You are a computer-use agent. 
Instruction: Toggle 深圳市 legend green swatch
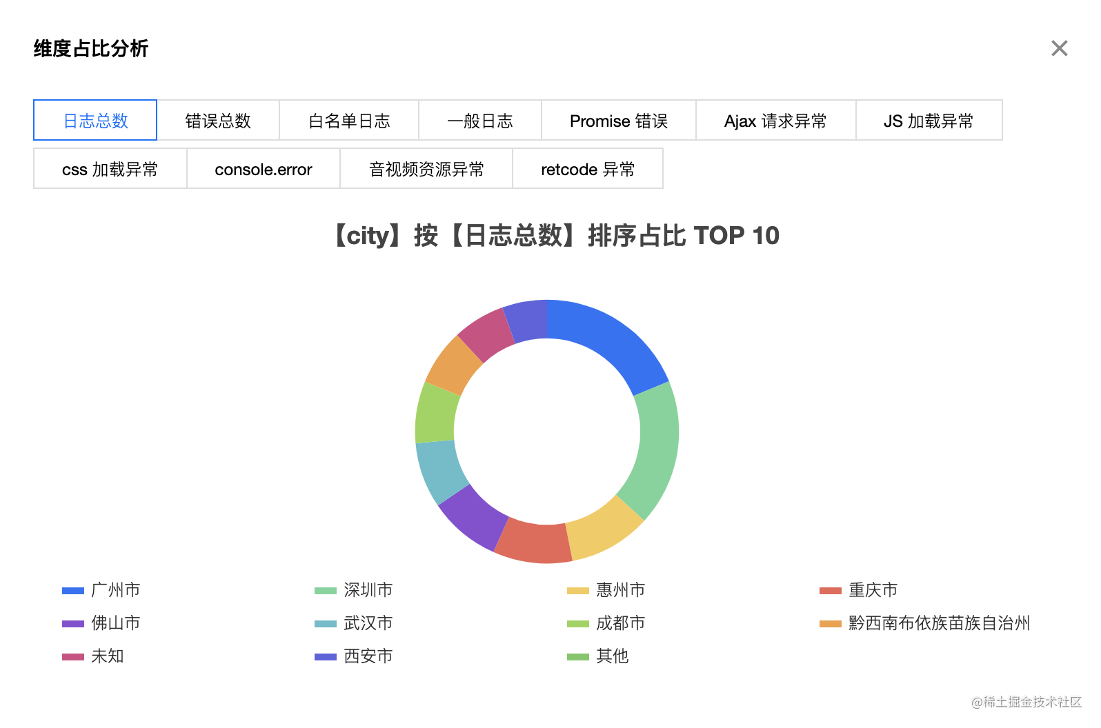pyautogui.click(x=326, y=590)
